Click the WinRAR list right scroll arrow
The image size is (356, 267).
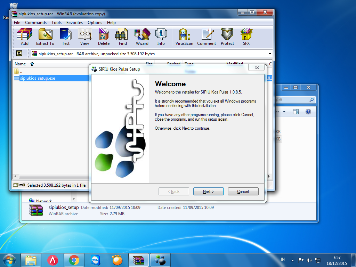coord(269,176)
